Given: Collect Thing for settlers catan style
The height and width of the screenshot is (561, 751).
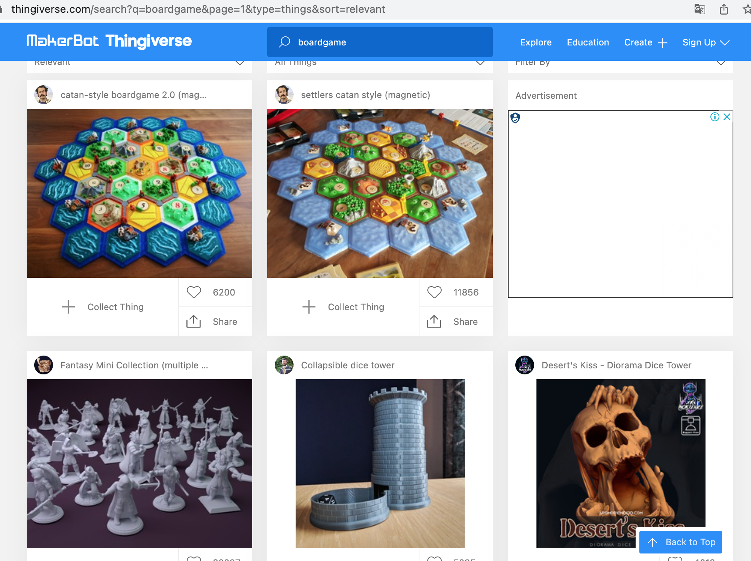Looking at the screenshot, I should (x=343, y=307).
